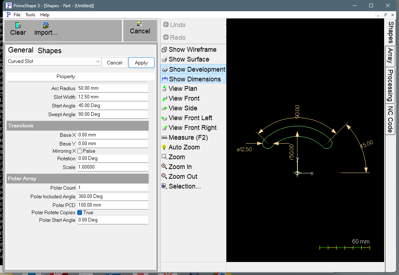Edit the Swept Angle field

[x=113, y=114]
